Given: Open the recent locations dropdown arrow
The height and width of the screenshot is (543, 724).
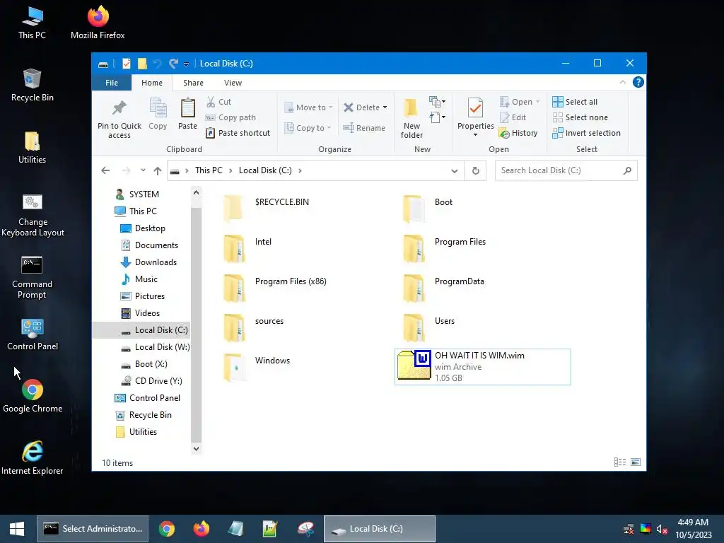Looking at the screenshot, I should 143,170.
